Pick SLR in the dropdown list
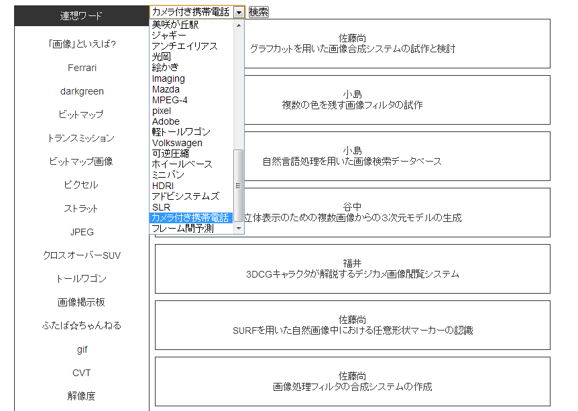This screenshot has height=411, width=578. click(x=191, y=207)
